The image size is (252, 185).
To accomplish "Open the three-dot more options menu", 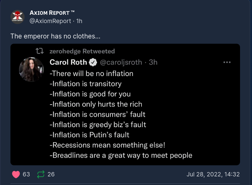I will tap(227, 62).
